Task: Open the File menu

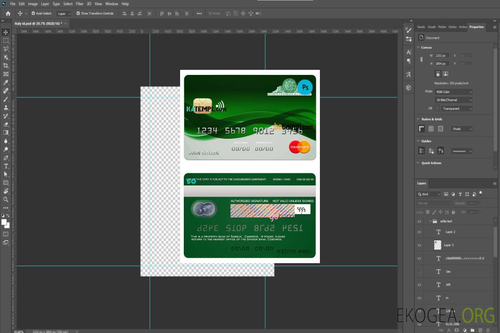Action: pyautogui.click(x=13, y=4)
